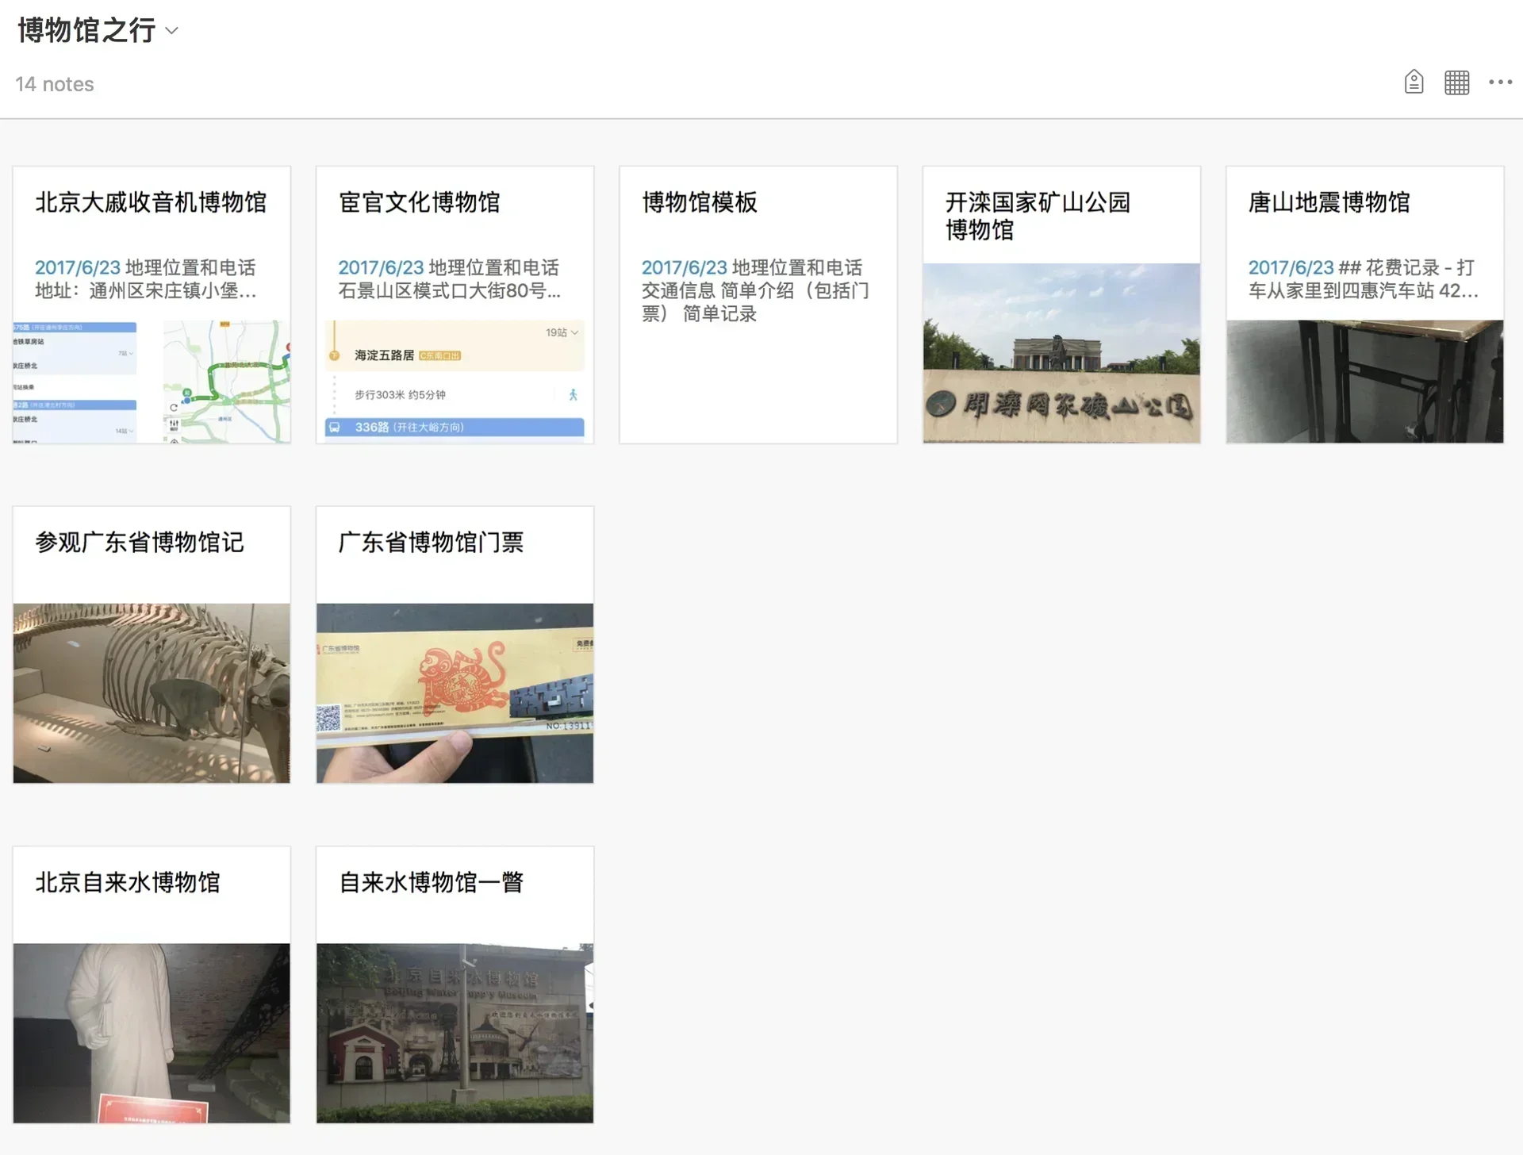This screenshot has height=1155, width=1523.
Task: Open the 北京自来水博物馆 note title
Action: (128, 882)
